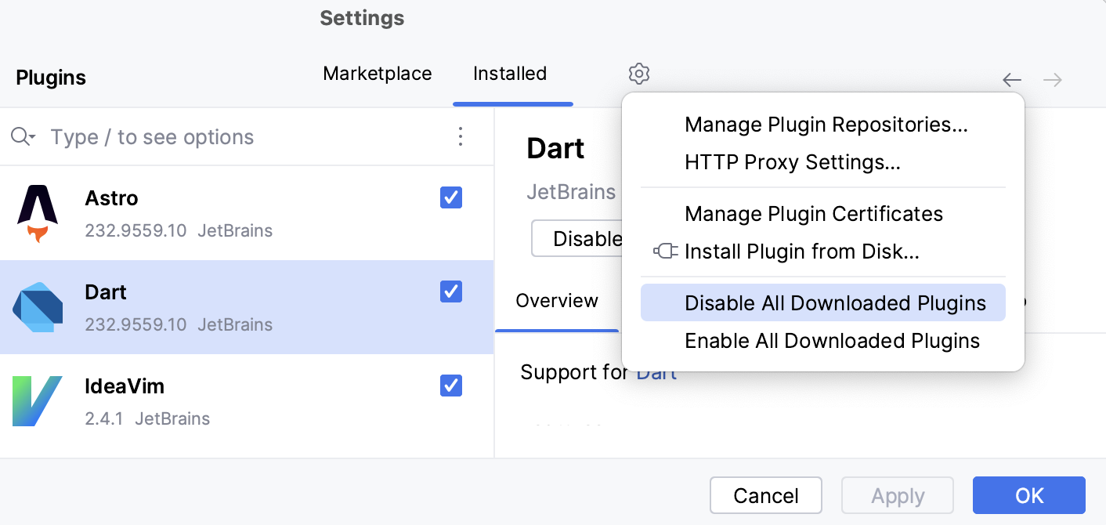This screenshot has height=525, width=1106.
Task: Click the search magnifier icon
Action: pyautogui.click(x=23, y=136)
